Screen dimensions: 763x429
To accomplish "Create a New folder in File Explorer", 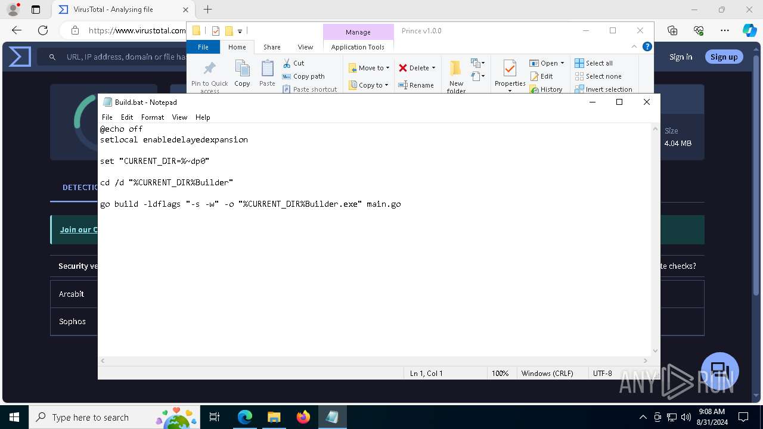I will click(456, 76).
